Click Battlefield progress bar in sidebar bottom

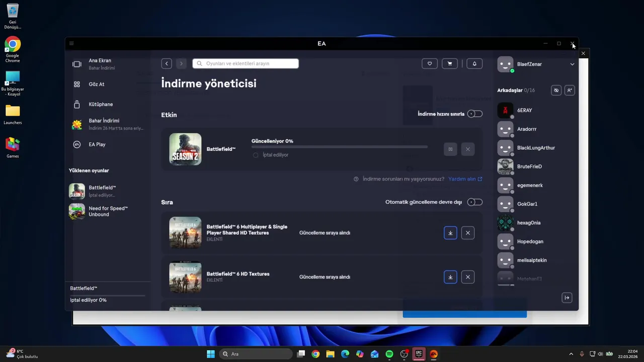pos(108,295)
